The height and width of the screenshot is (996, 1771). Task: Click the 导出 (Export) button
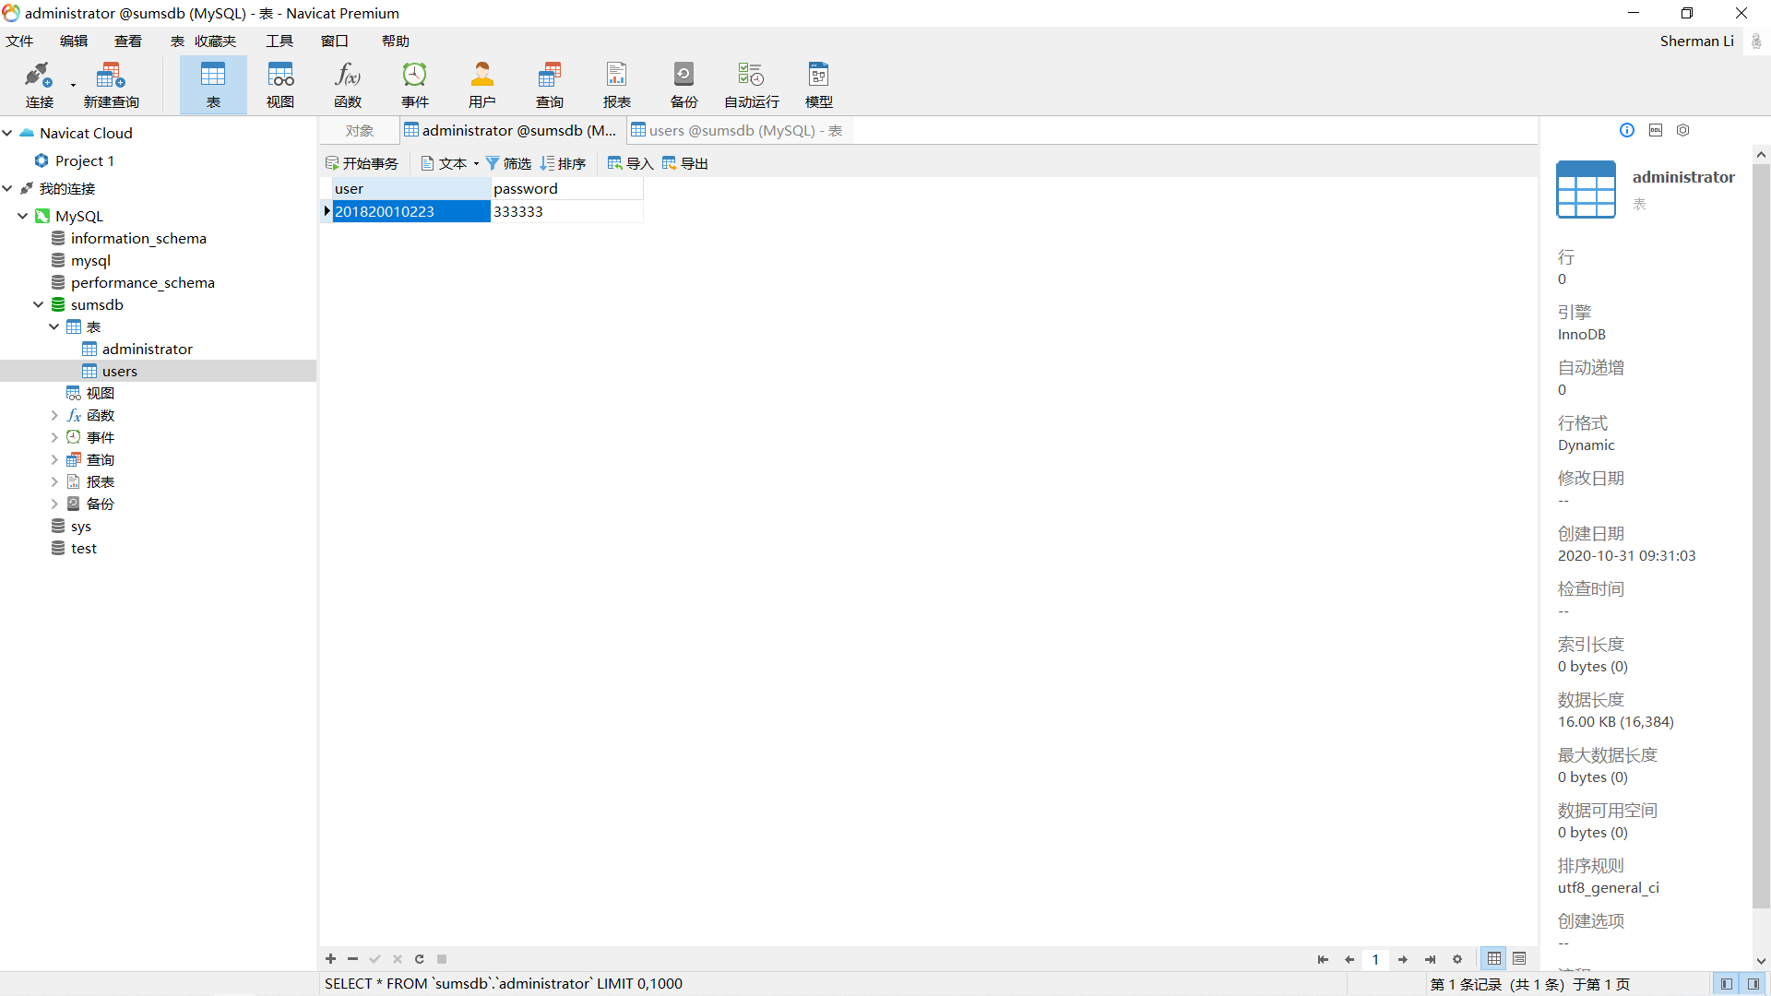tap(684, 163)
